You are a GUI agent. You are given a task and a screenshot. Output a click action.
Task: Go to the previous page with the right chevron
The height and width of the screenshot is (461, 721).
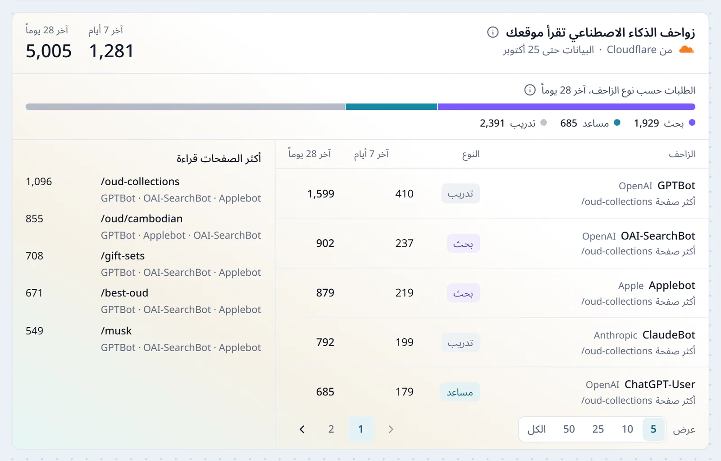click(391, 429)
